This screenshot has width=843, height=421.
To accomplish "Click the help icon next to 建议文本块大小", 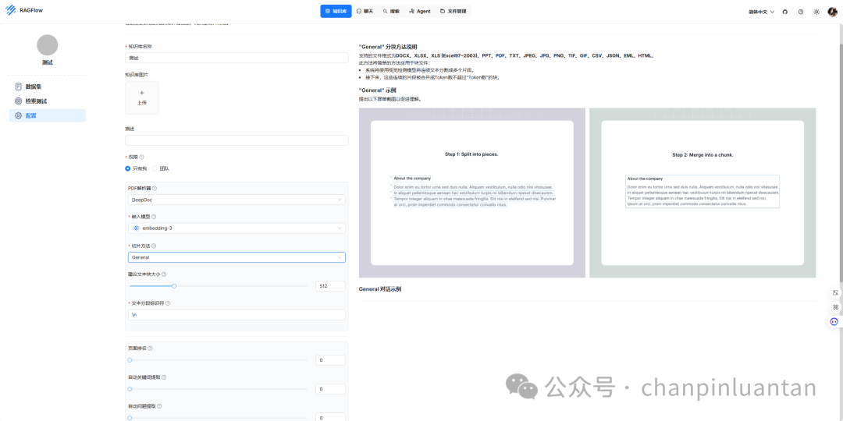I will pos(164,274).
